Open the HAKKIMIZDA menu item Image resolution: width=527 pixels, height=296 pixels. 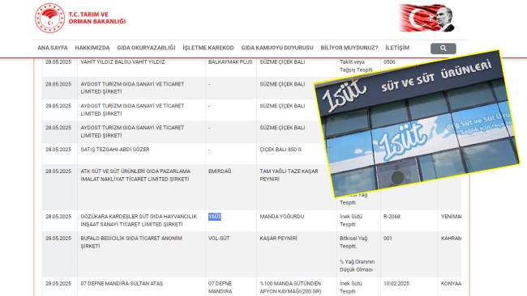click(92, 48)
